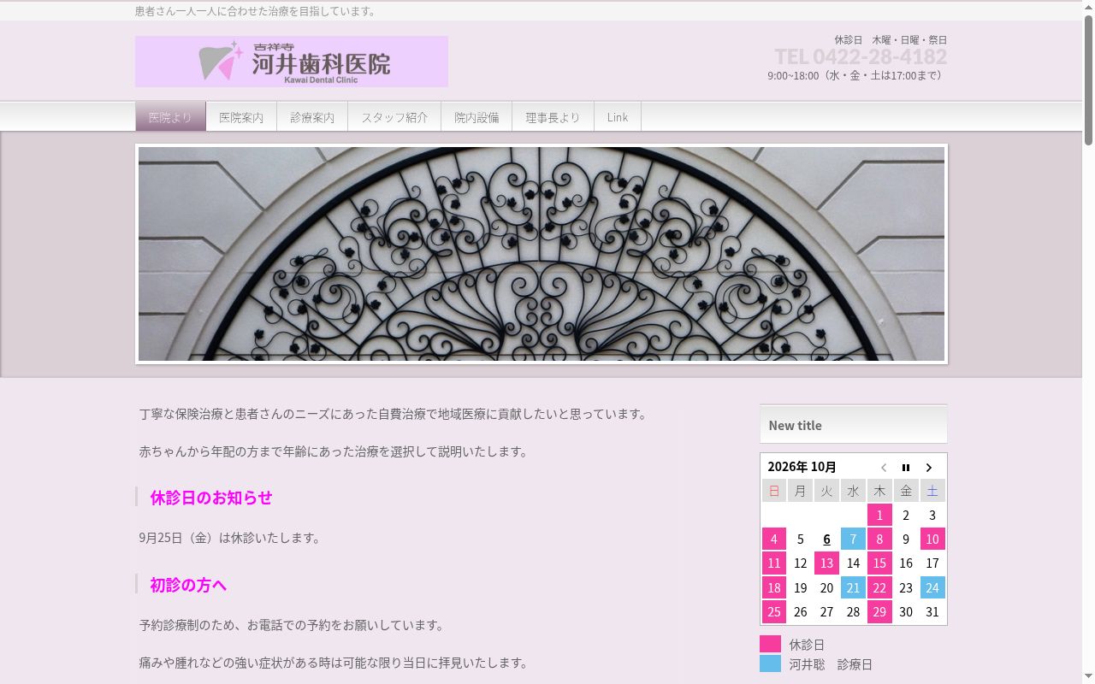Screen dimensions: 1095x684
Task: Select 理事長より in navigation bar
Action: 553,117
